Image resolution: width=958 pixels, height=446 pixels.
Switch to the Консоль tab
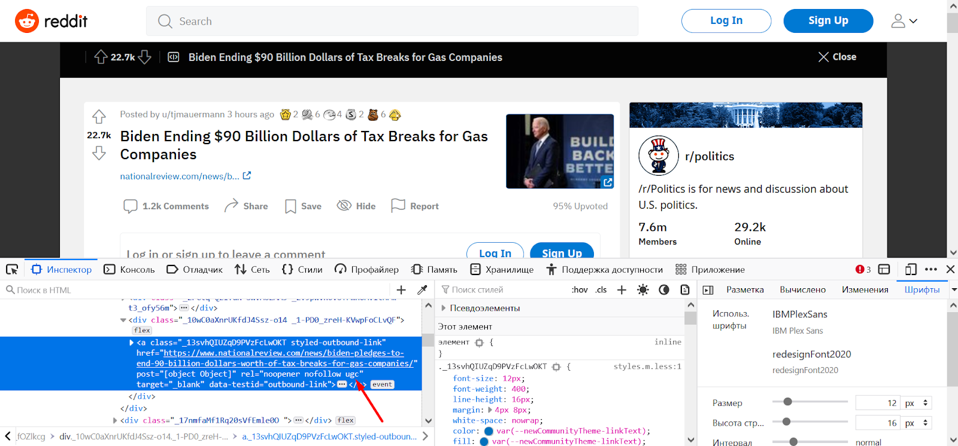coord(129,270)
